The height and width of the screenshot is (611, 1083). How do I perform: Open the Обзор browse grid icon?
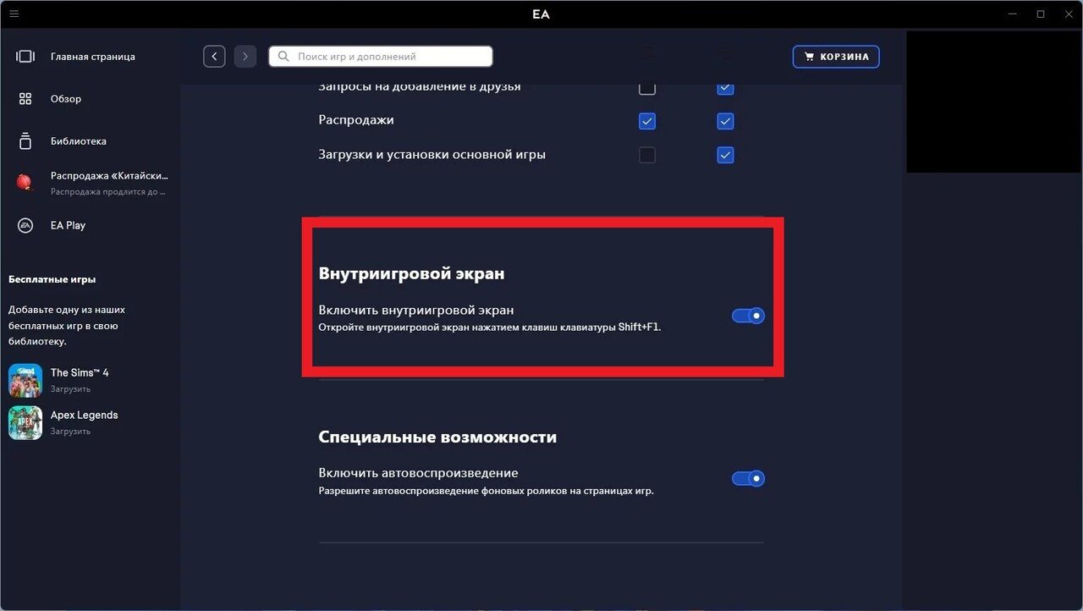[x=25, y=99]
